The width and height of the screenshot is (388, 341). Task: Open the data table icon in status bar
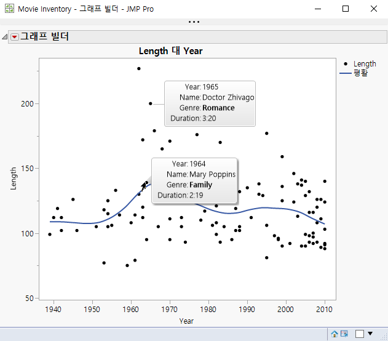pos(344,334)
